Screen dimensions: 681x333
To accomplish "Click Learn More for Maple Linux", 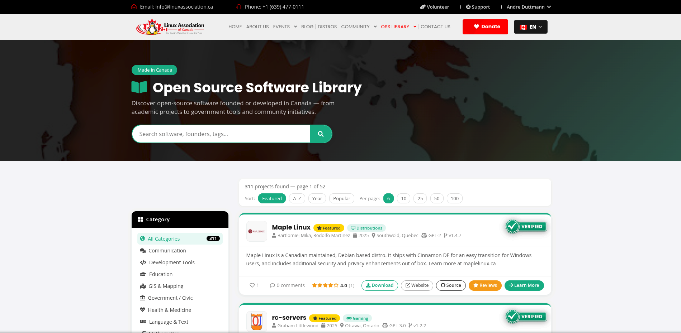I will coord(524,285).
